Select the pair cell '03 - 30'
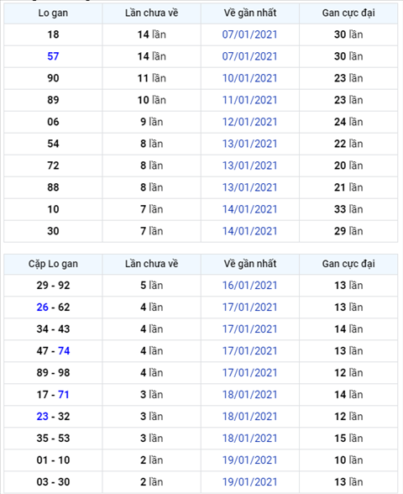The height and width of the screenshot is (494, 403). click(x=53, y=482)
